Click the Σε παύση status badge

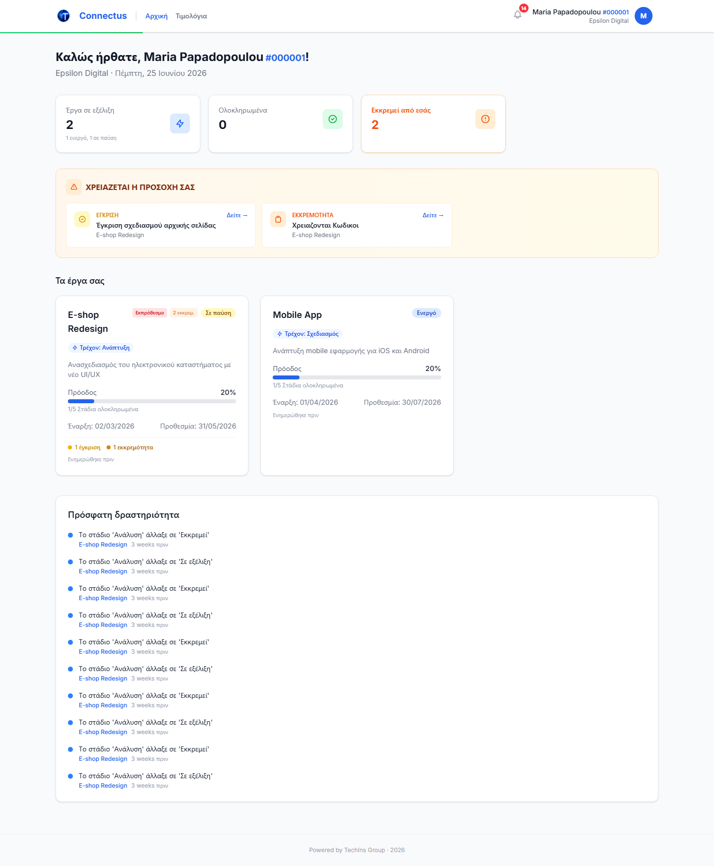coord(218,313)
